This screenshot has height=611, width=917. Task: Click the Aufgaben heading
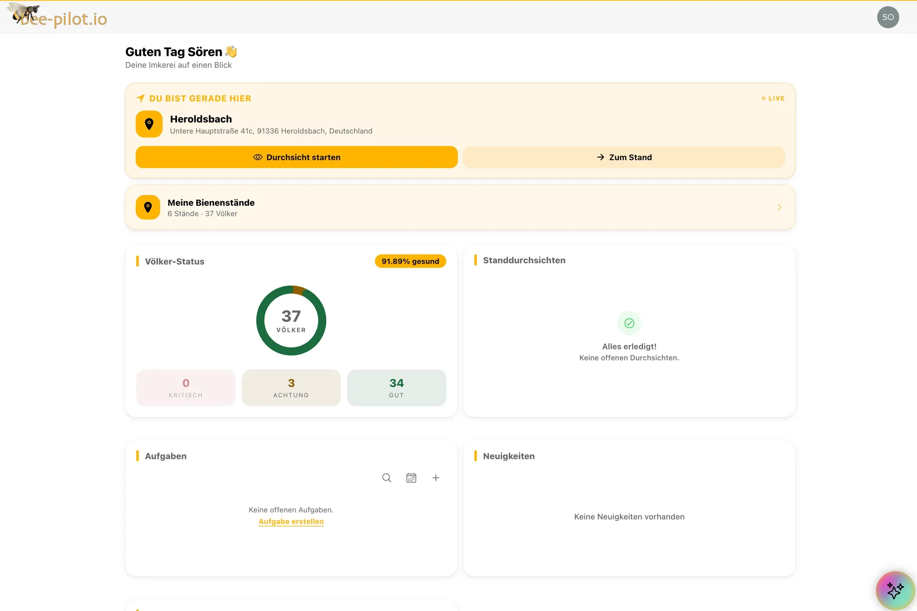[x=166, y=456]
